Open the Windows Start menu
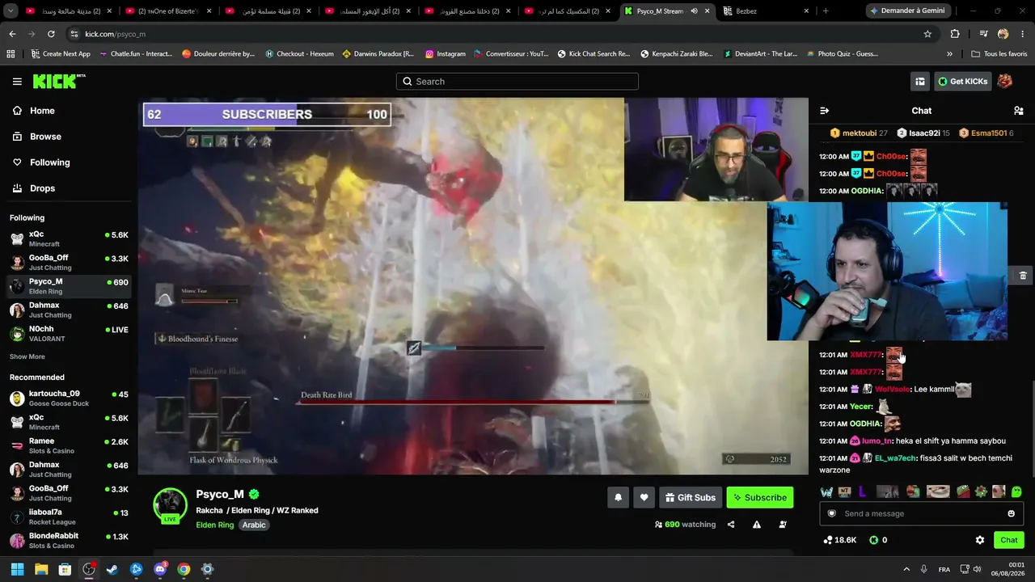Viewport: 1035px width, 582px height. pos(17,569)
